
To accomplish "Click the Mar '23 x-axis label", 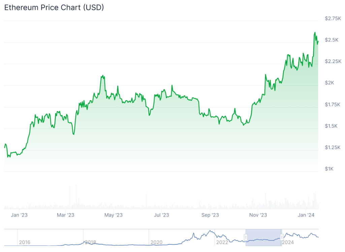I will pos(65,215).
